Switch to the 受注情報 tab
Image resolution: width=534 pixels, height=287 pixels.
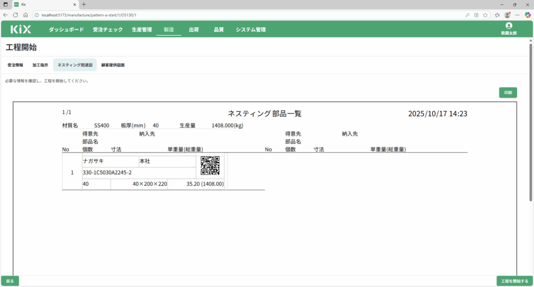[x=15, y=65]
